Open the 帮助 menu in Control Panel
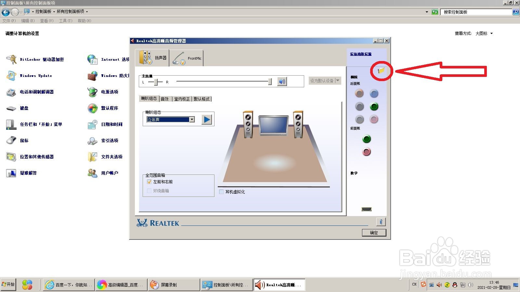The width and height of the screenshot is (520, 292). pos(84,21)
